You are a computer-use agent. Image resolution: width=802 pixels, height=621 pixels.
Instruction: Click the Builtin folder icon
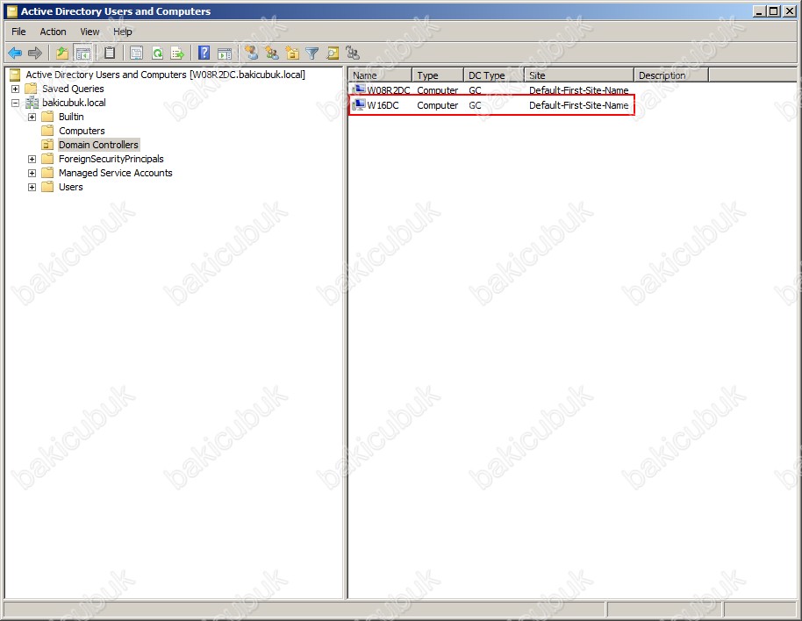[x=47, y=117]
